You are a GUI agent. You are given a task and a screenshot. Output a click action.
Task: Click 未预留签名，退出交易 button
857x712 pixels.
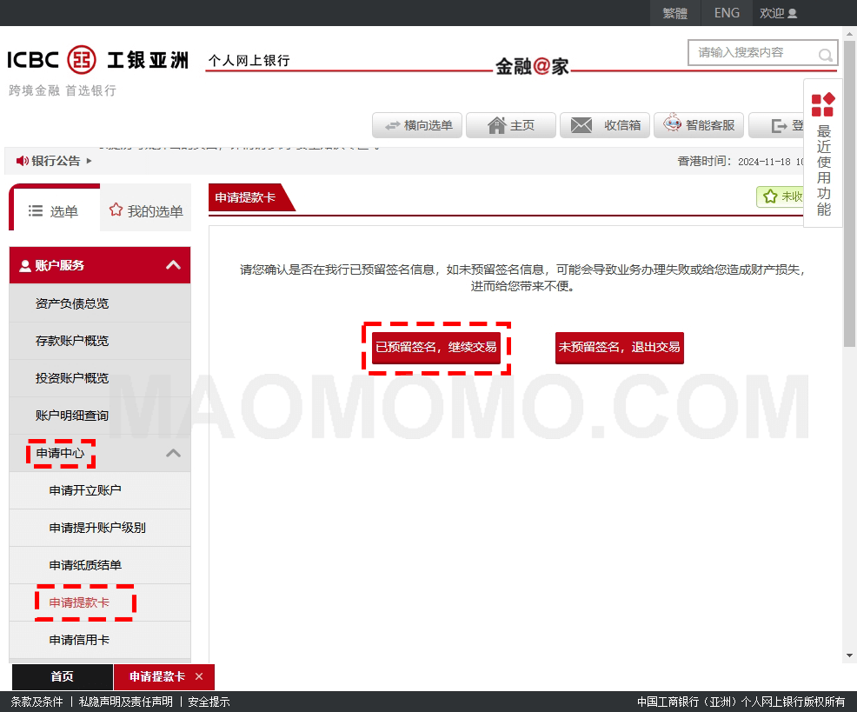tap(619, 348)
